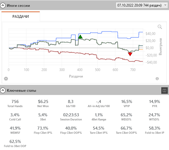The height and width of the screenshot is (150, 169).
Task: Select the Session Duration stat
Action: click(71, 117)
